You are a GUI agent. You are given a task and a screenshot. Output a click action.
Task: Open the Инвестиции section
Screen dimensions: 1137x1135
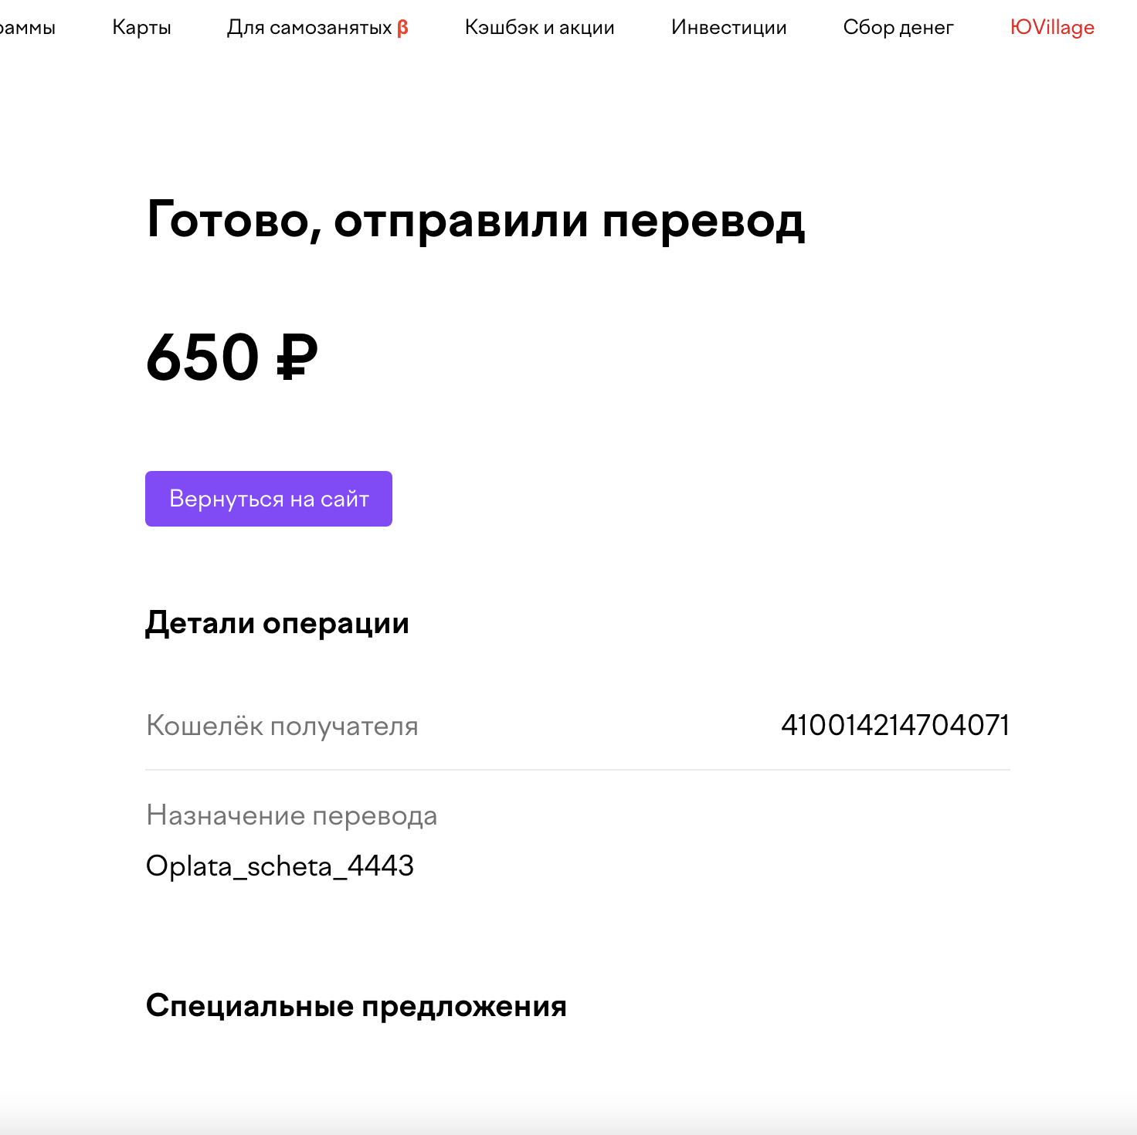[x=728, y=28]
